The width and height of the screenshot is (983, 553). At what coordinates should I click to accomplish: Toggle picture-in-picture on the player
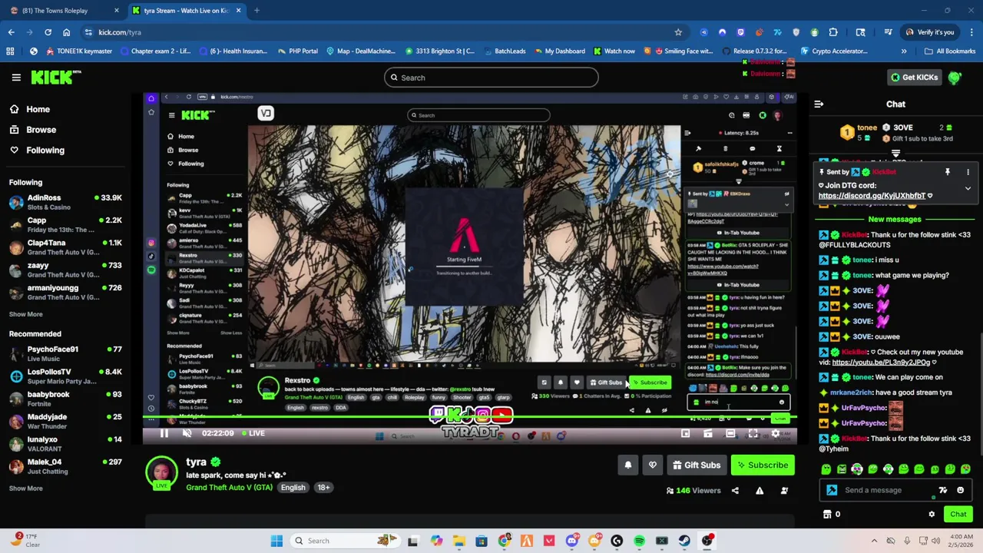pyautogui.click(x=685, y=433)
